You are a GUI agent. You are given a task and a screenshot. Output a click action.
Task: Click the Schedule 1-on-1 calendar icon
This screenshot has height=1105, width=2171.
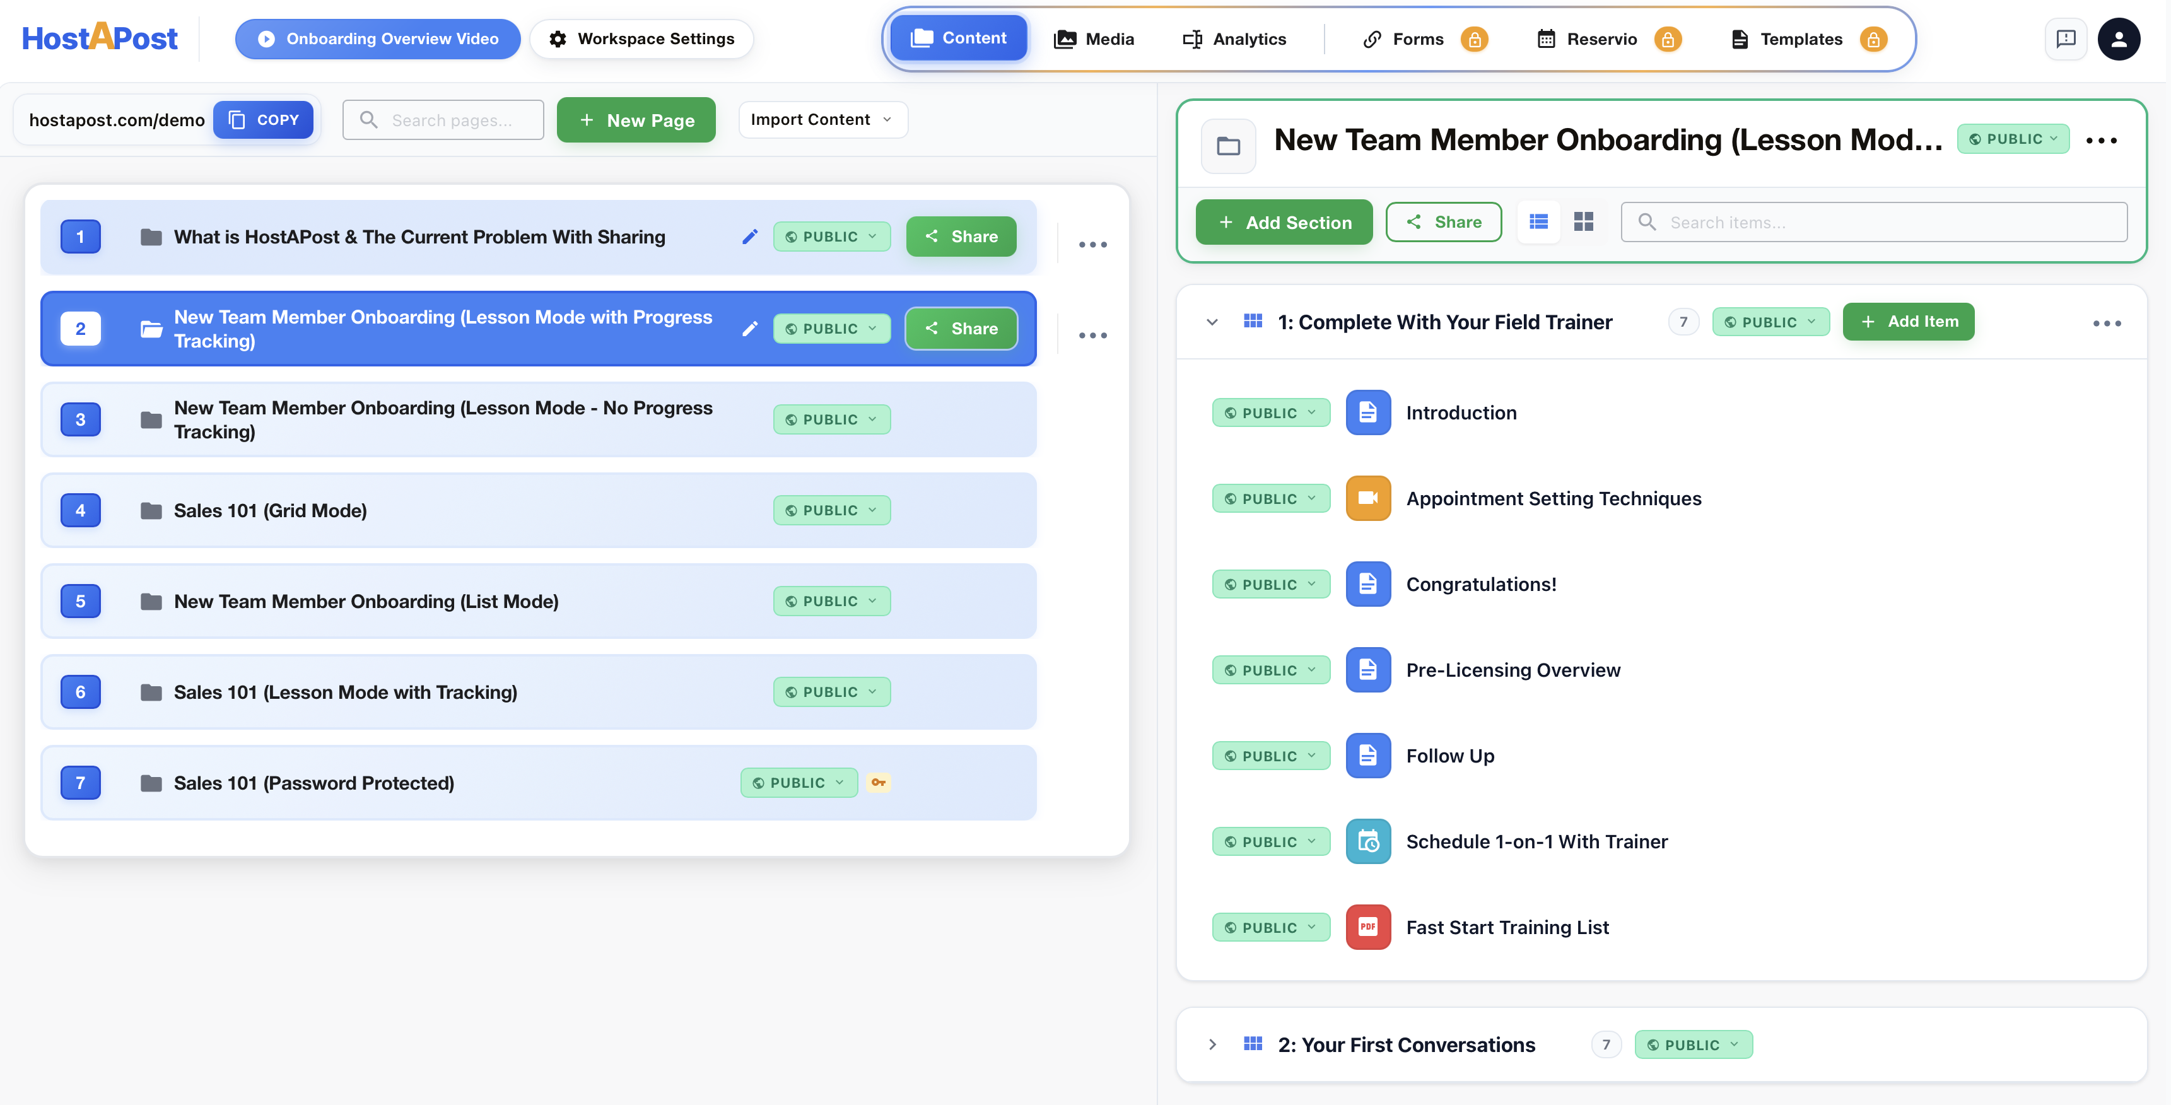point(1368,841)
